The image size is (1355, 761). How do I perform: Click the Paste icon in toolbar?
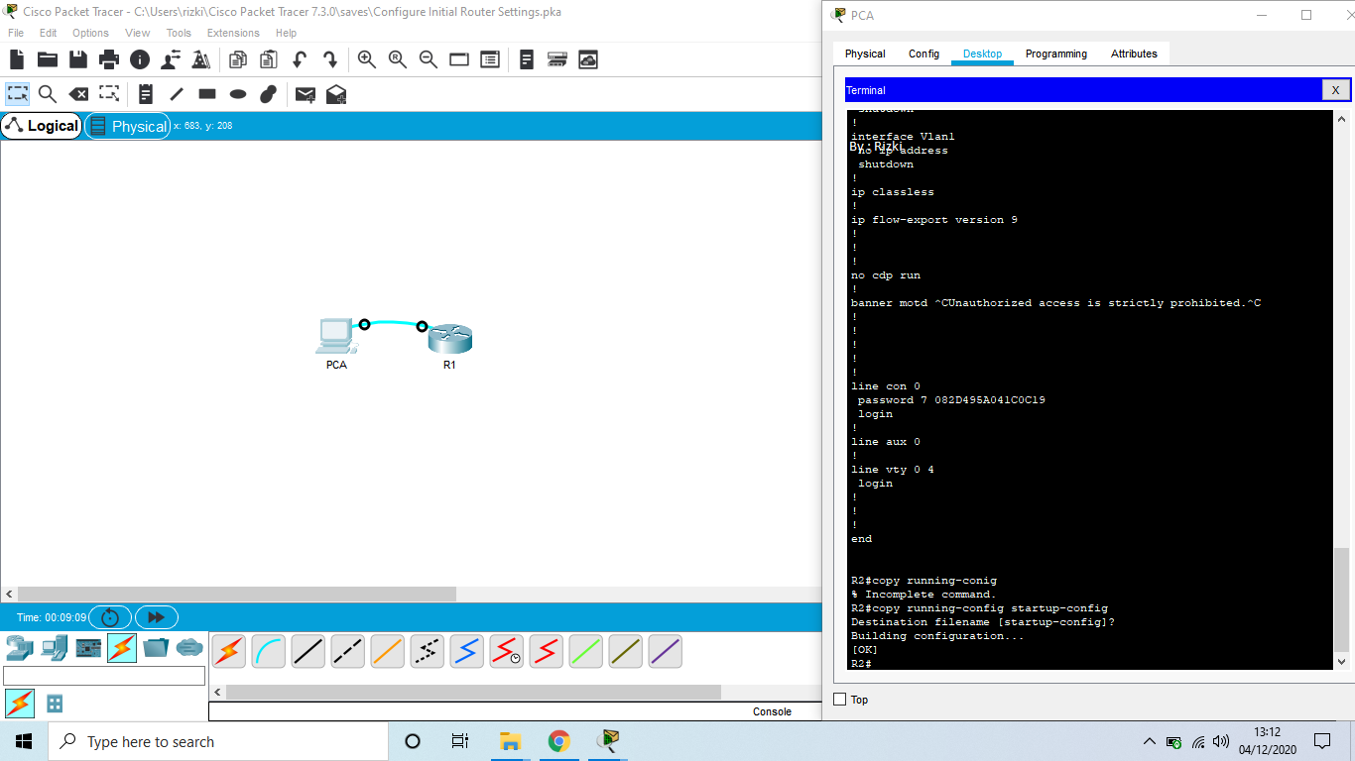pos(269,59)
